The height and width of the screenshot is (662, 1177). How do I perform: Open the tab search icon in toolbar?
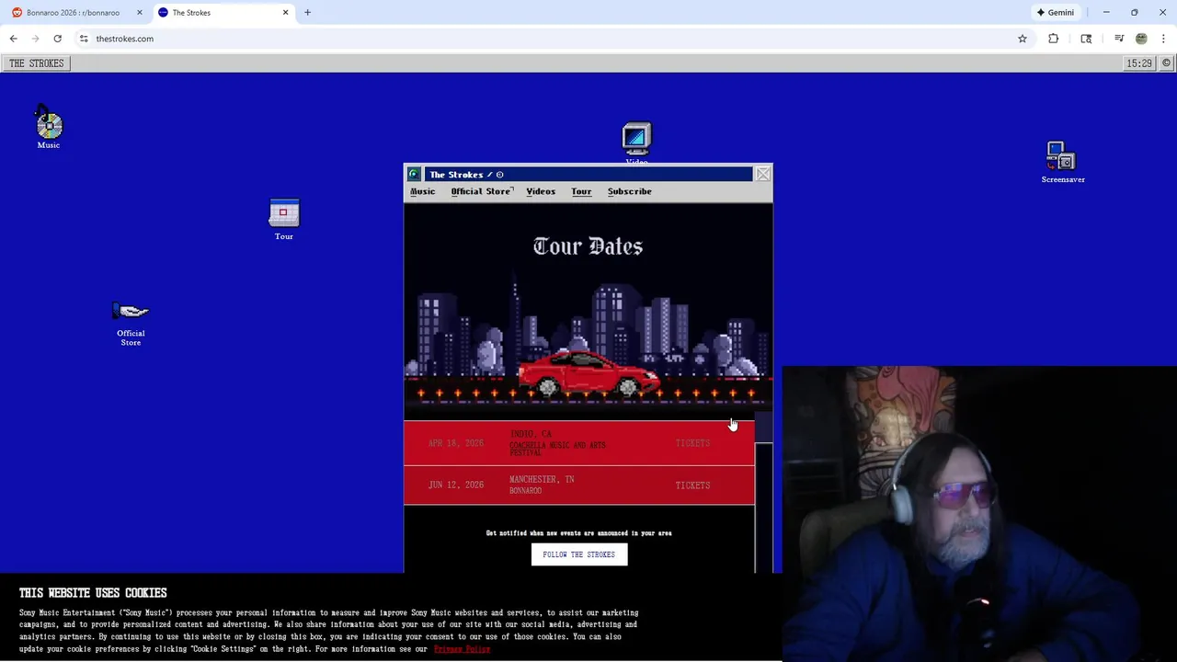point(1086,39)
